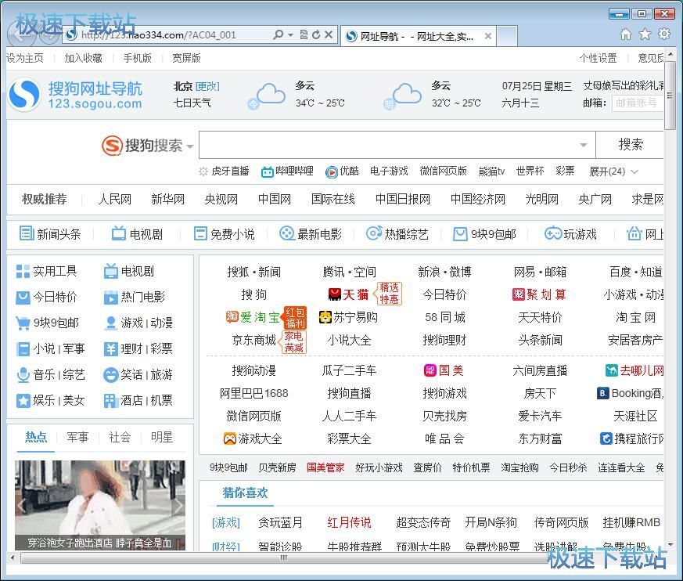Viewport: 683px width, 581px height.
Task: Click the browser home icon
Action: coord(626,34)
